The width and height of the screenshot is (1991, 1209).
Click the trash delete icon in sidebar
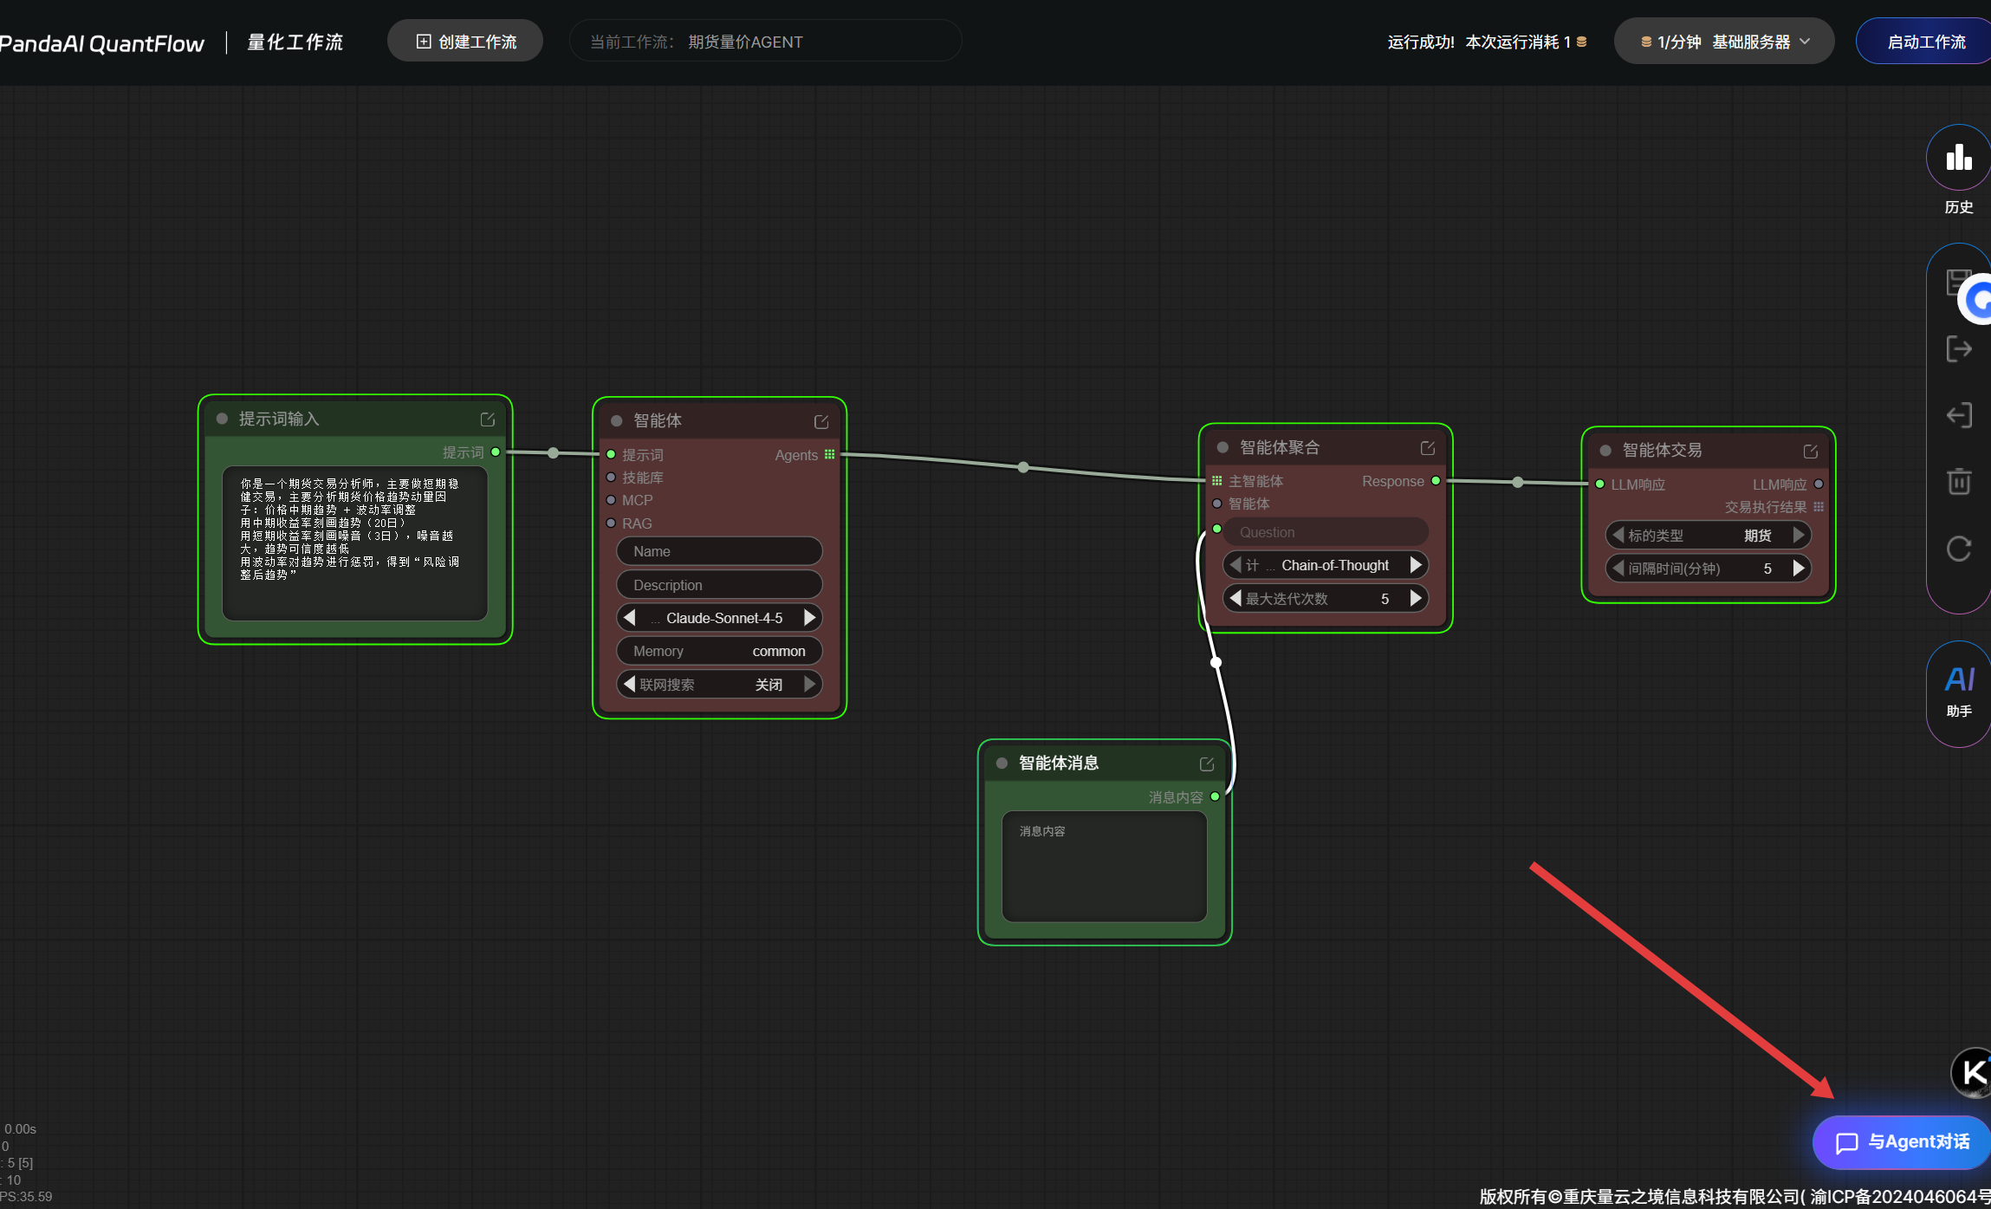(1959, 482)
